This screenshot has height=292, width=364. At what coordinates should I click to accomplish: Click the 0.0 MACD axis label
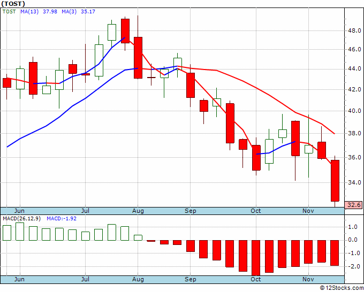coord(353,240)
